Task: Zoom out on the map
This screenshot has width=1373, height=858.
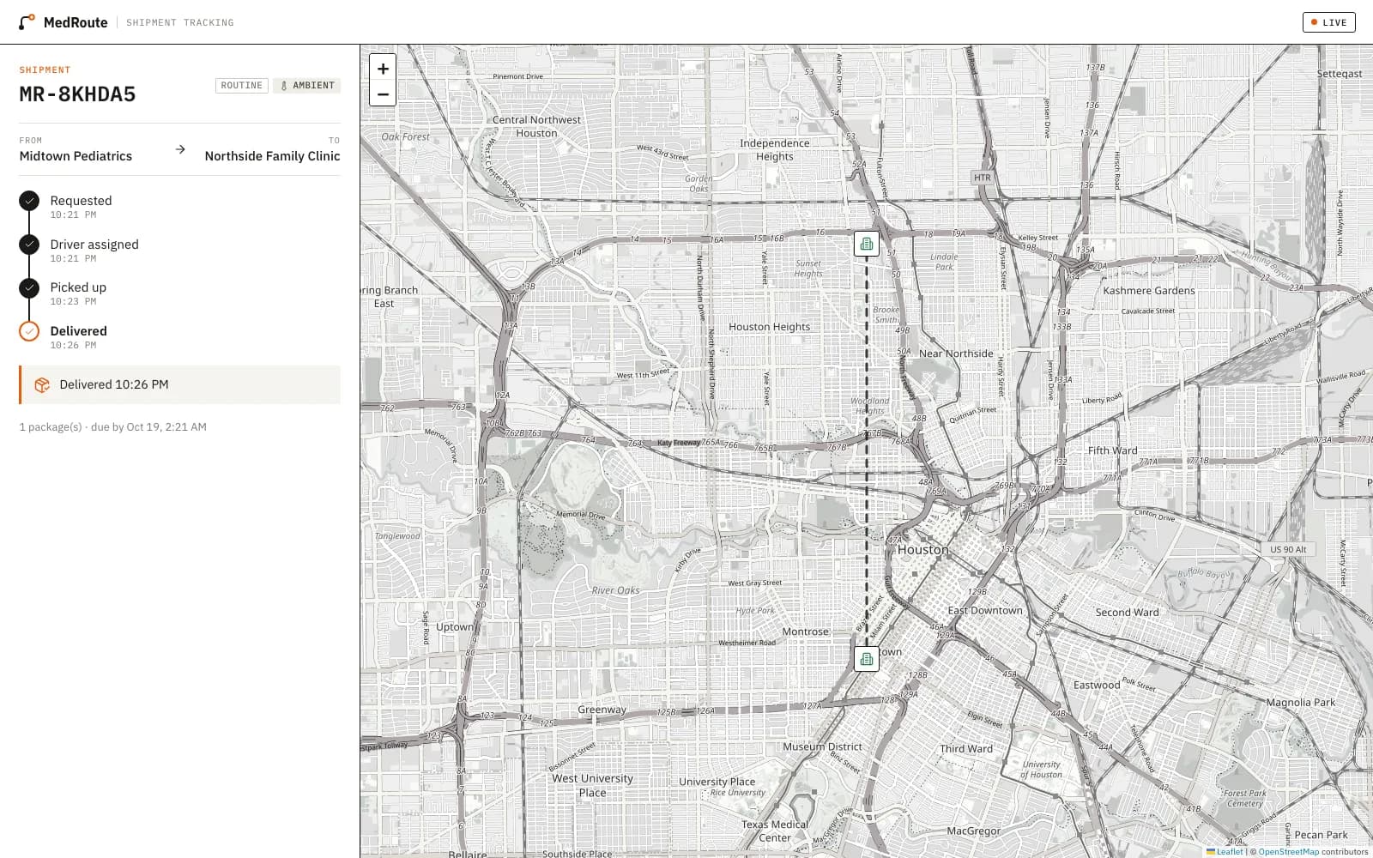Action: coord(383,94)
